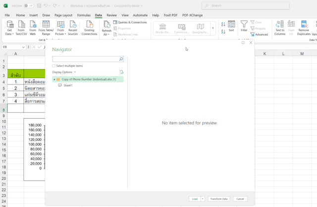
Task: Click From Table/Range icon
Action: pos(46,24)
